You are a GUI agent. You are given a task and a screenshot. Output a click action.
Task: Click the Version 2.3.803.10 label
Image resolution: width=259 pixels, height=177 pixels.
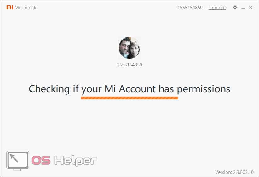click(234, 172)
